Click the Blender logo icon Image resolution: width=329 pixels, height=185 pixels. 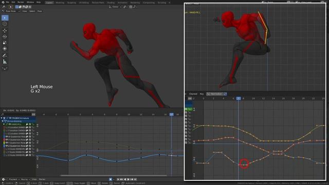3,2
